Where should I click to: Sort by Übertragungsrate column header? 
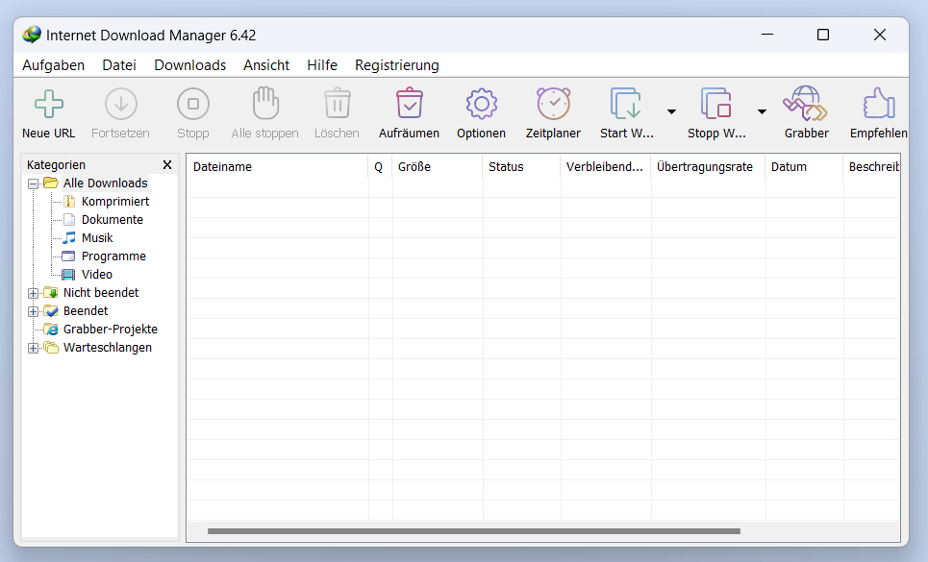pos(708,166)
